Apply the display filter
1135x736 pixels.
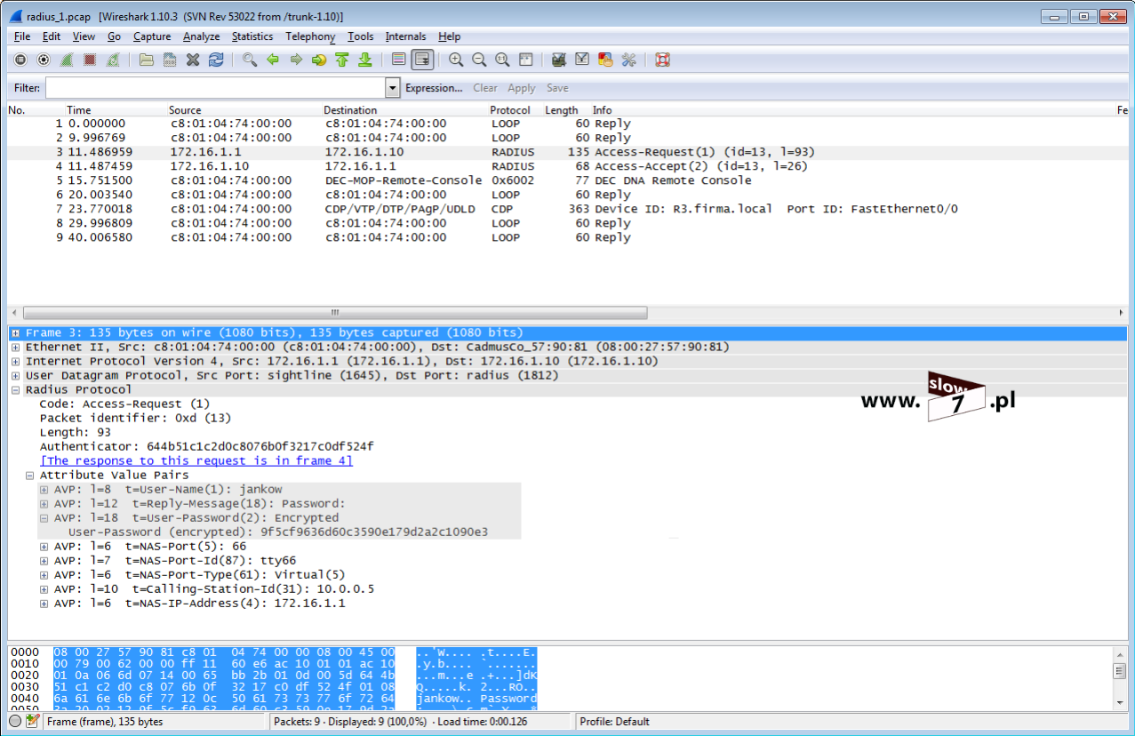522,88
